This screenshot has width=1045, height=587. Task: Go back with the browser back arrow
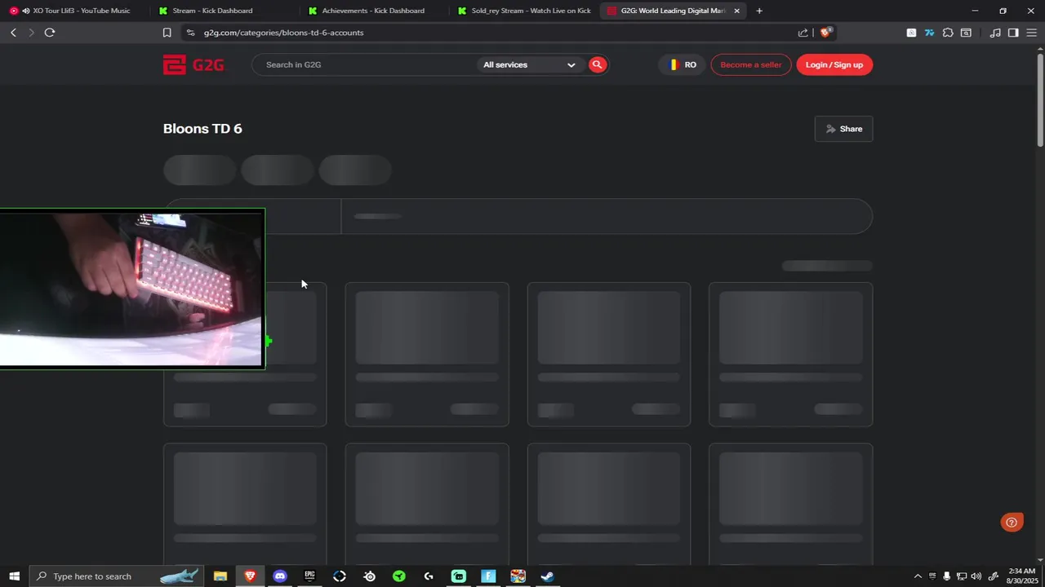coord(13,33)
